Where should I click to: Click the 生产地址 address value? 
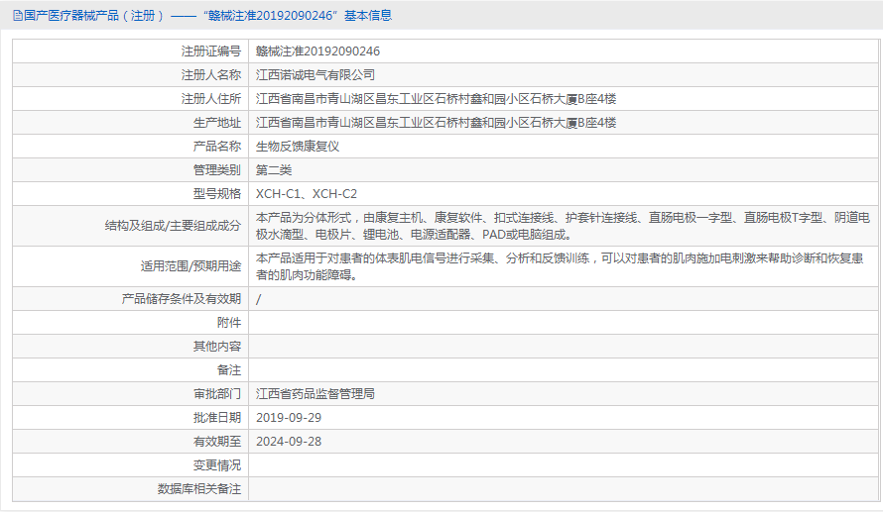(x=436, y=122)
